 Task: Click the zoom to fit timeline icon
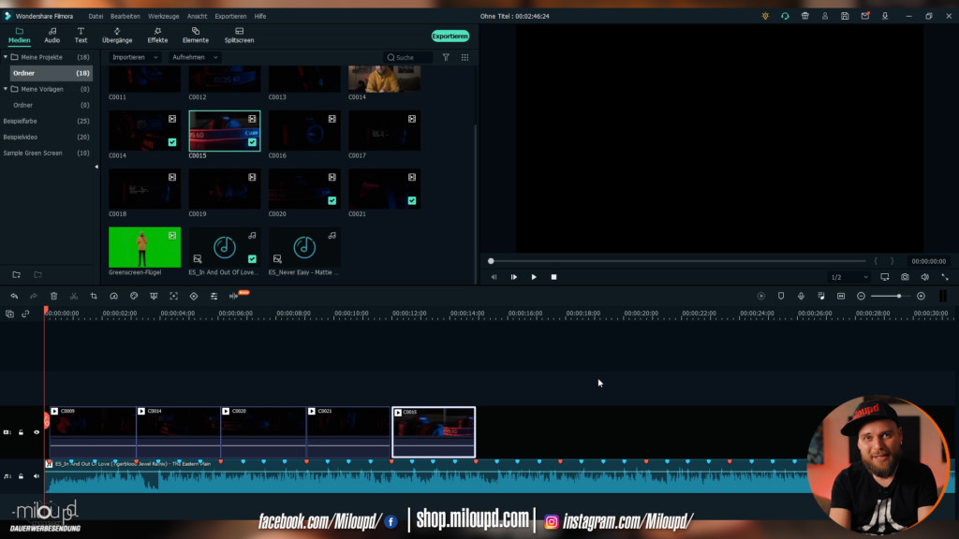841,296
